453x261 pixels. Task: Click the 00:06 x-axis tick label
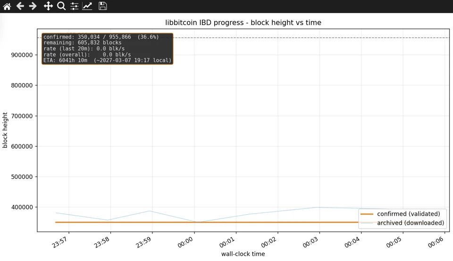(436, 242)
